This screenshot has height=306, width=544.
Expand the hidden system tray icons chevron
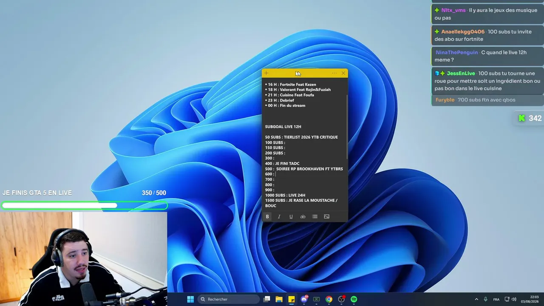[x=476, y=299]
